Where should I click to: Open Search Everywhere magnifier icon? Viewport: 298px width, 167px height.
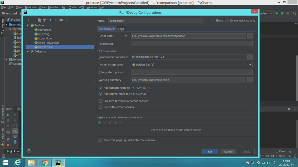coord(295,13)
